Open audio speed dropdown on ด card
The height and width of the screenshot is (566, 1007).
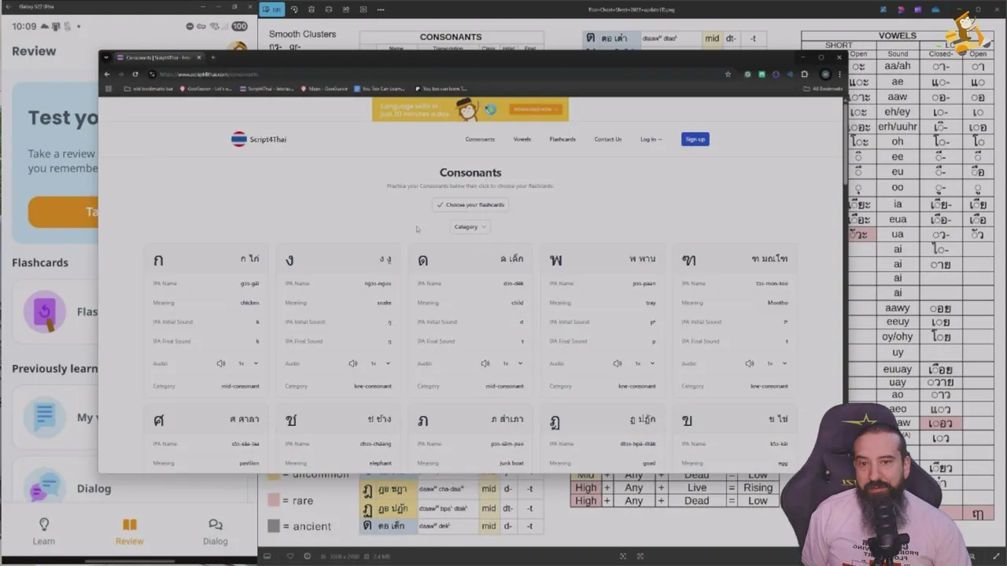tap(512, 363)
